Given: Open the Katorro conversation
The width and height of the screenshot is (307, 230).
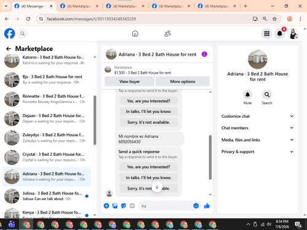Looking at the screenshot, I should coord(46,60).
